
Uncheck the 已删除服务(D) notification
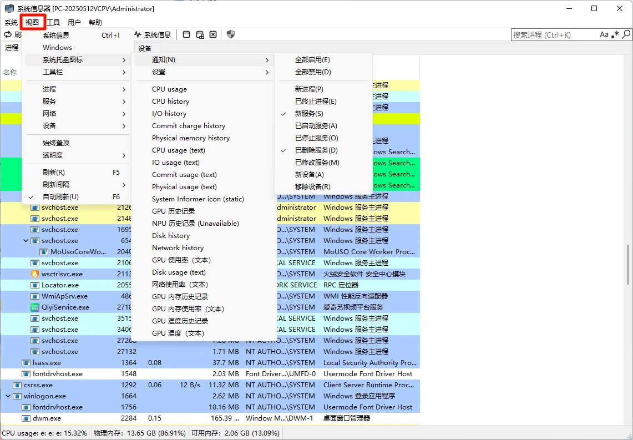[323, 150]
